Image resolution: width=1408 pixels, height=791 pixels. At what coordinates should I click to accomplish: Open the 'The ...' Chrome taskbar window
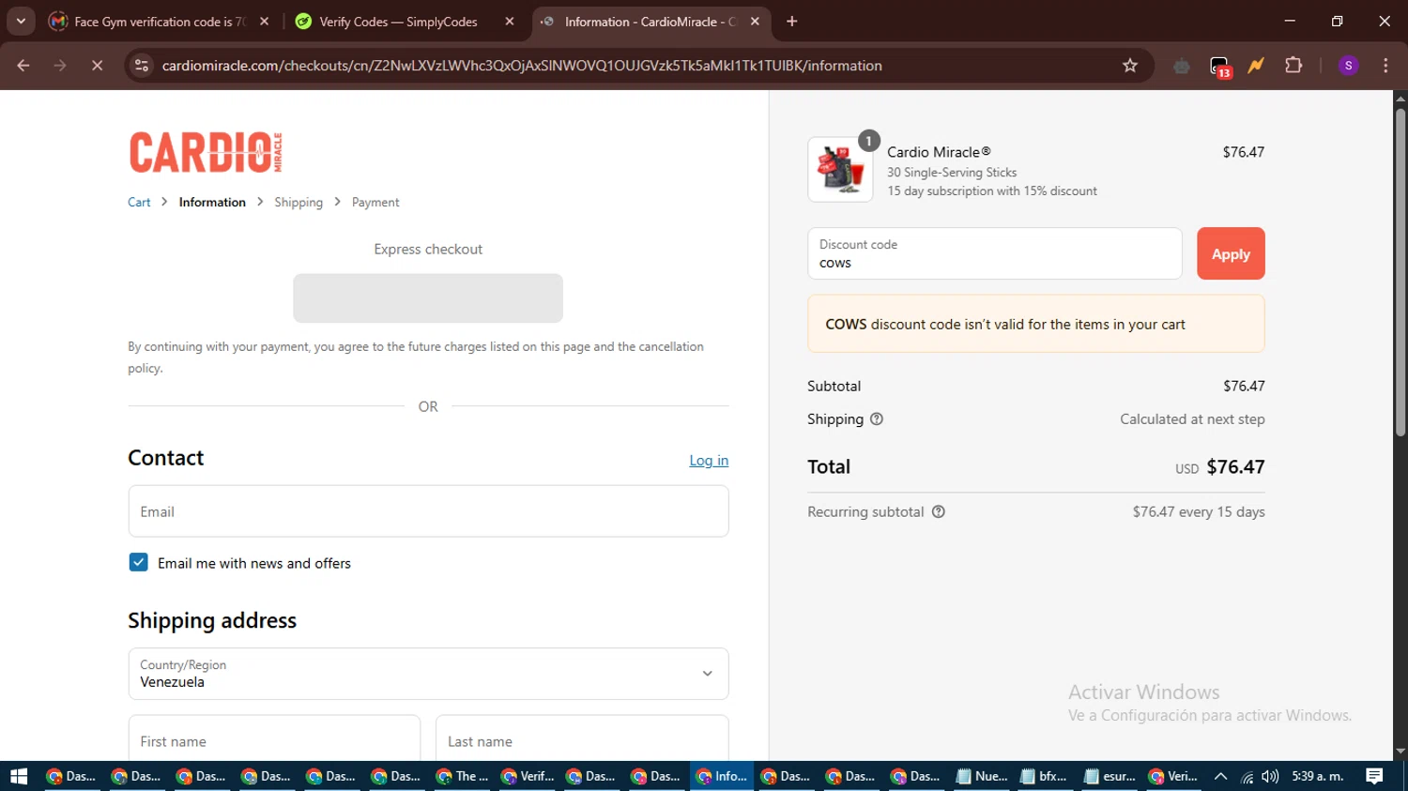point(464,776)
